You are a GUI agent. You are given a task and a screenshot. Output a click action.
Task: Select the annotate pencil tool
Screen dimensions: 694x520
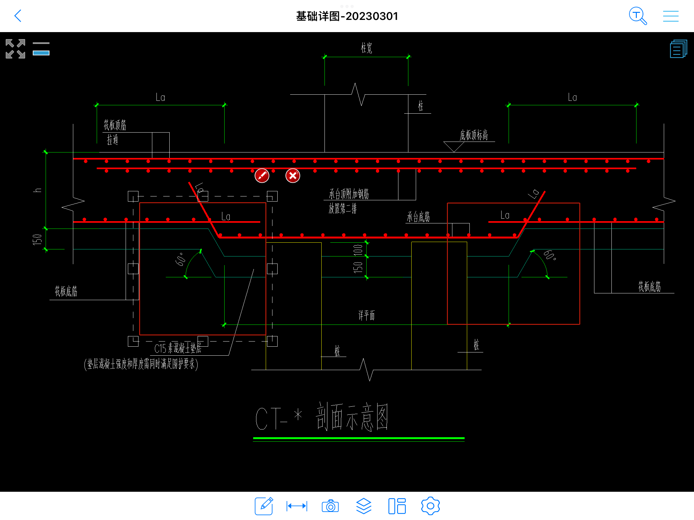pos(264,506)
